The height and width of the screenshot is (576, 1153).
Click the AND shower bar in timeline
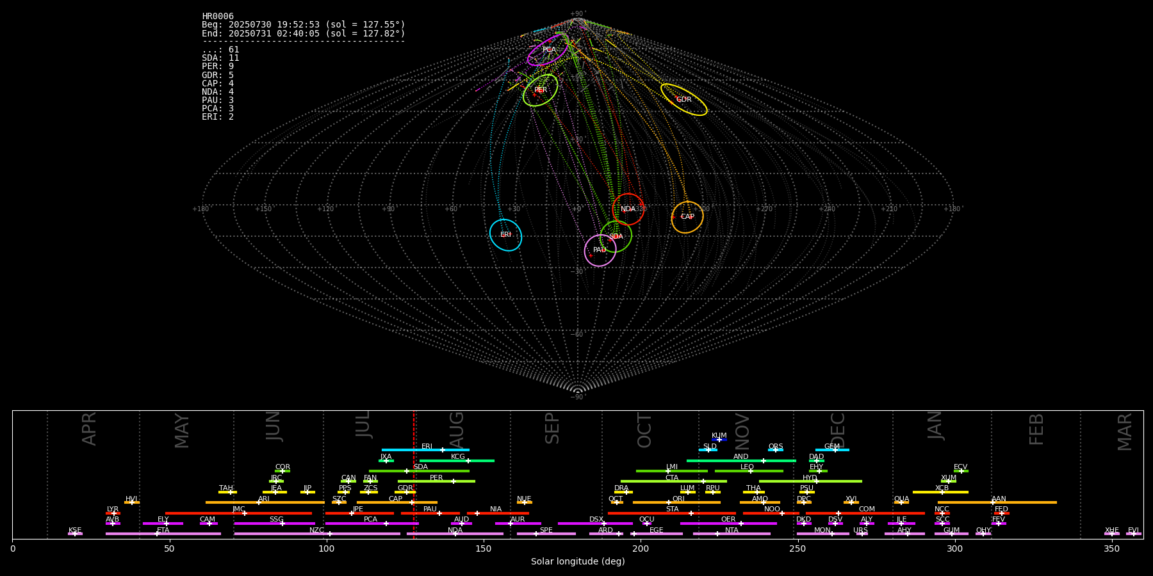click(741, 460)
